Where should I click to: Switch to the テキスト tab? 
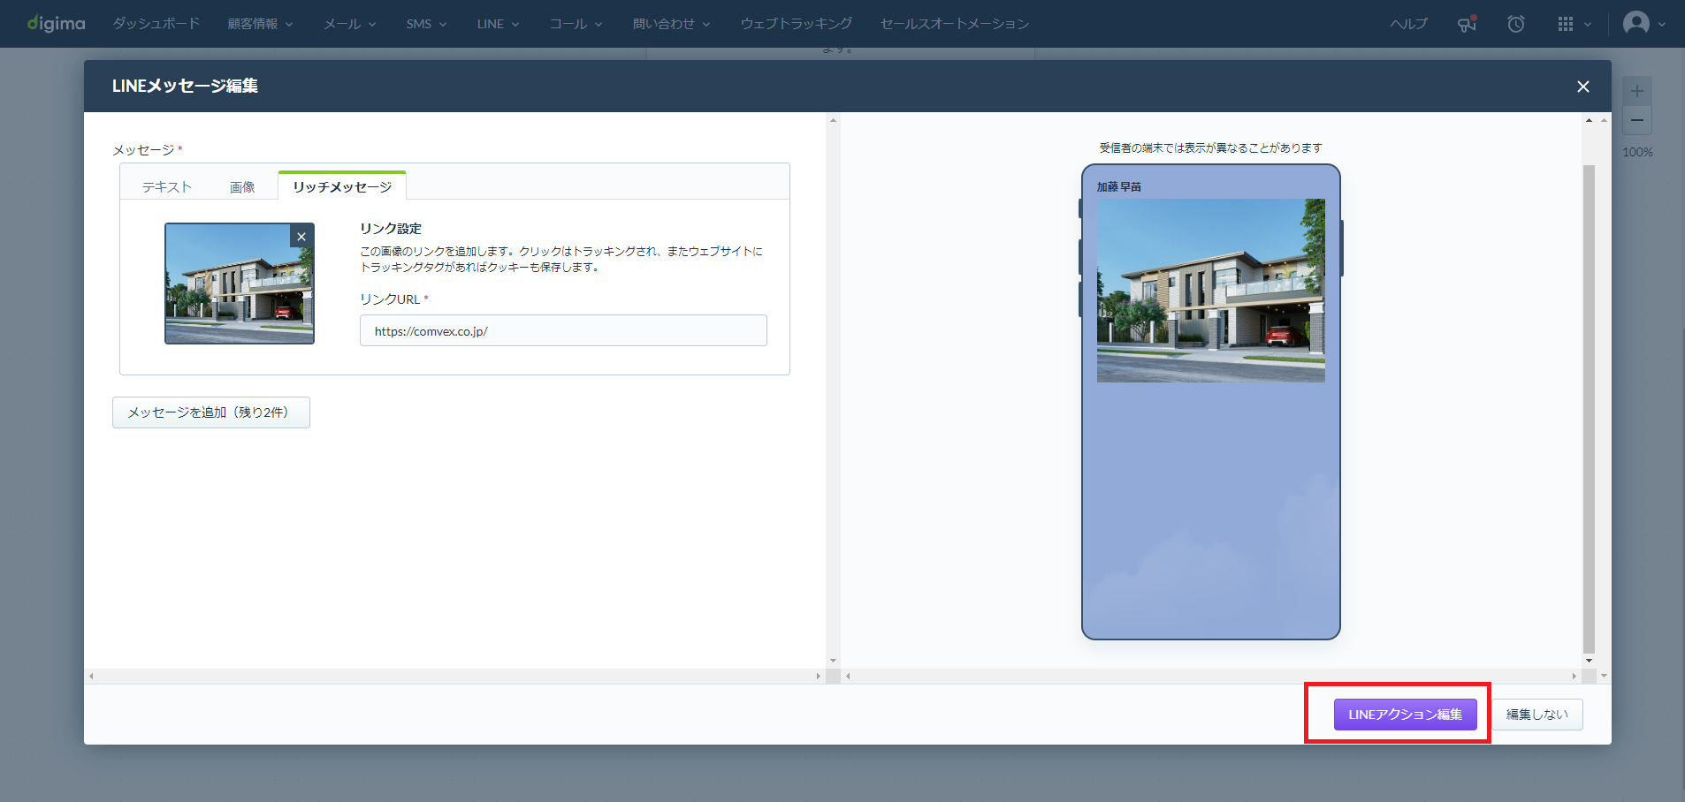click(167, 187)
